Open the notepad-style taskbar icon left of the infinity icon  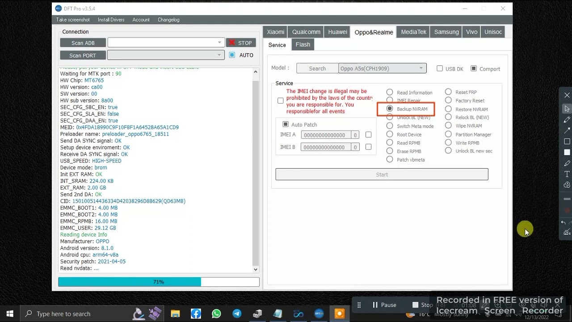pyautogui.click(x=278, y=314)
